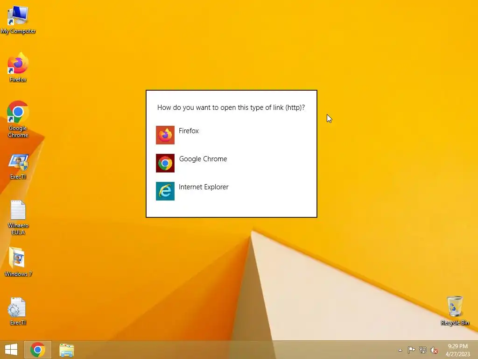This screenshot has height=359, width=478.
Task: Select ExecTI gear config file icon
Action: click(x=18, y=311)
